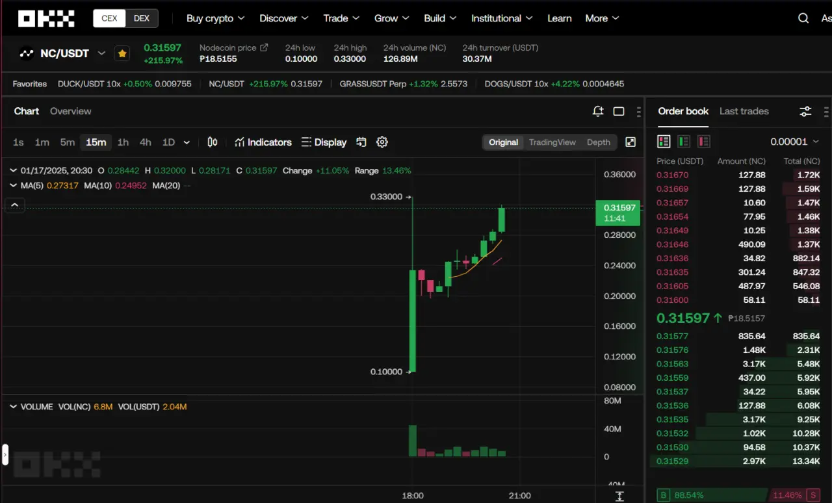Open the Buy crypto menu
Screen dimensions: 832x503
pyautogui.click(x=215, y=18)
